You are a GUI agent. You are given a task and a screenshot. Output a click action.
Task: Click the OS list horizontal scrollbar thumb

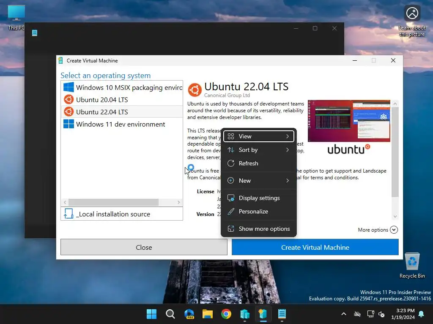113,202
